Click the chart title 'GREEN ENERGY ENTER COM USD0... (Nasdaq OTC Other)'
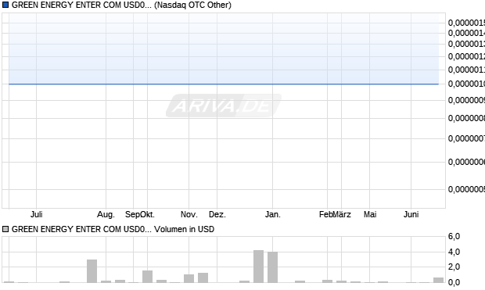The width and height of the screenshot is (485, 290). pyautogui.click(x=121, y=5)
